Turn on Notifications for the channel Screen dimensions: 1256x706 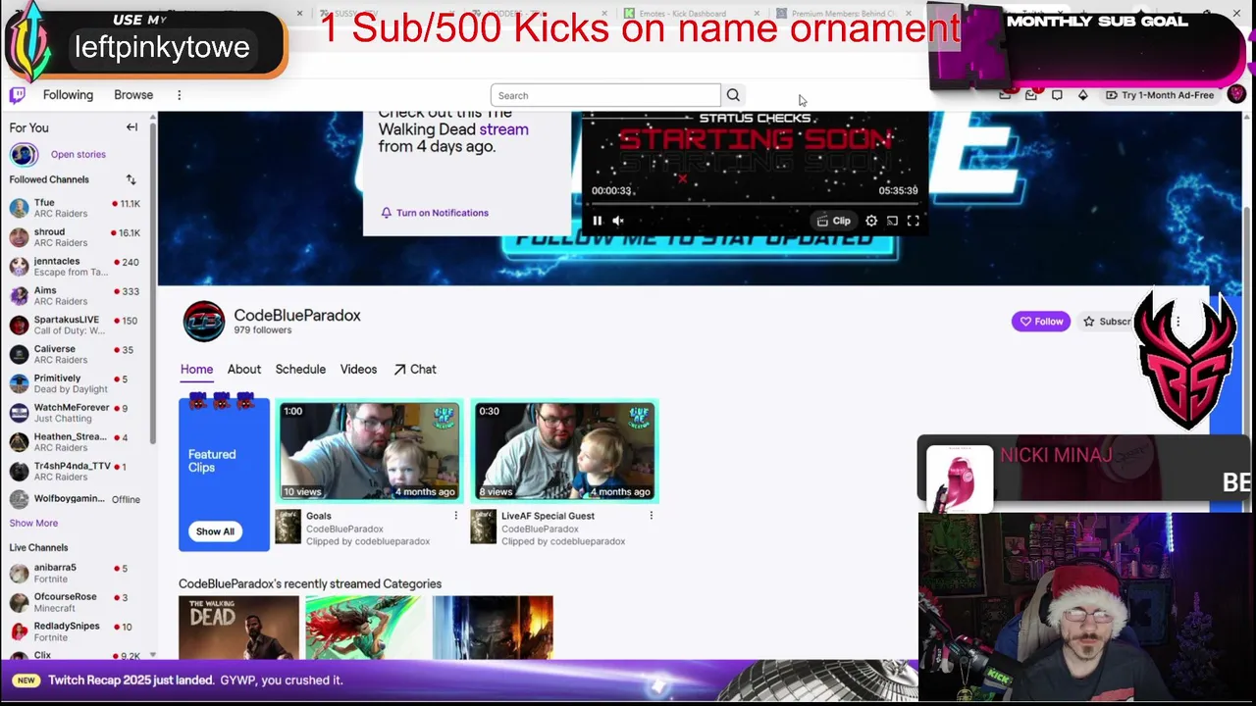point(435,213)
